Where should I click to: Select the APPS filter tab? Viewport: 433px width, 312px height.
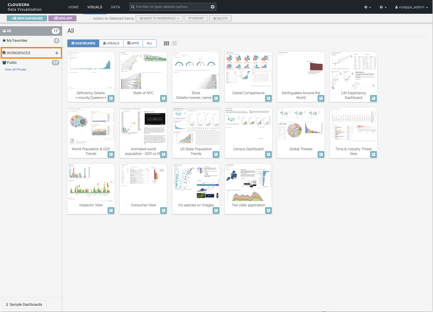[x=133, y=43]
